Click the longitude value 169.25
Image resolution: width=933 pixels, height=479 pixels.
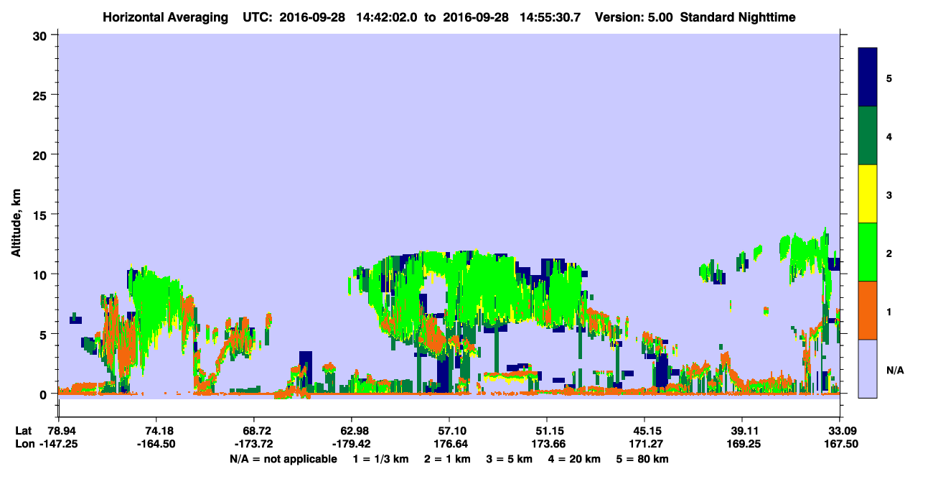click(742, 444)
